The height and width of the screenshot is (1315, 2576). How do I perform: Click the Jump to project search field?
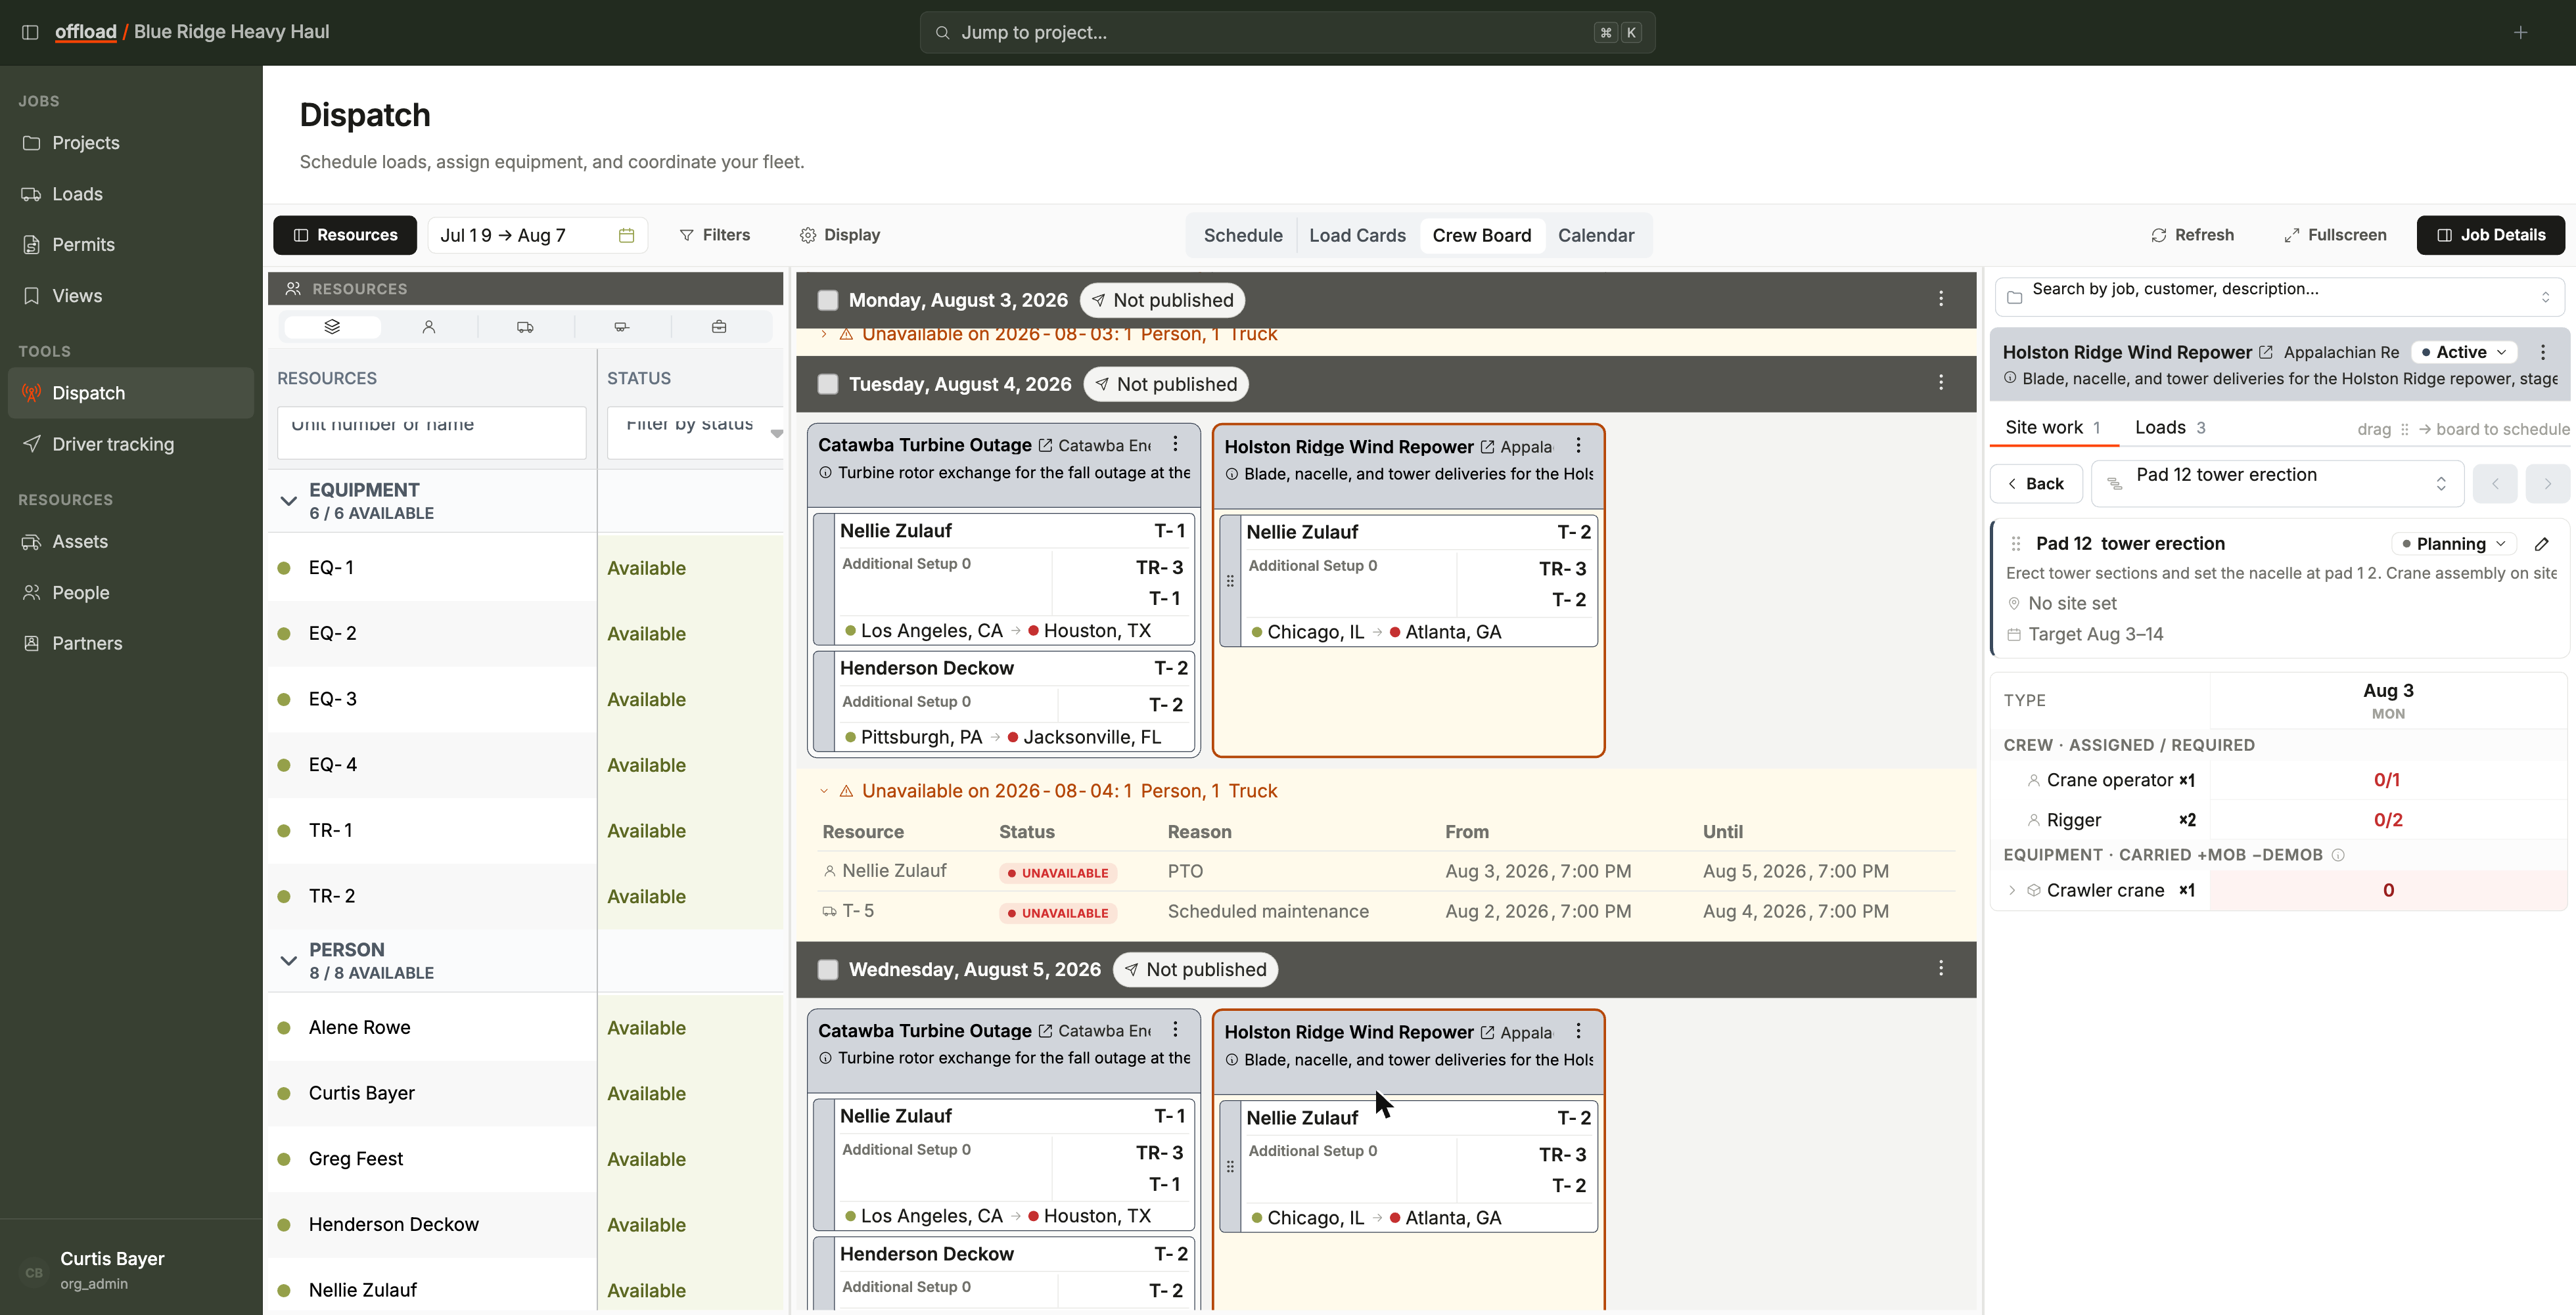(x=1287, y=33)
